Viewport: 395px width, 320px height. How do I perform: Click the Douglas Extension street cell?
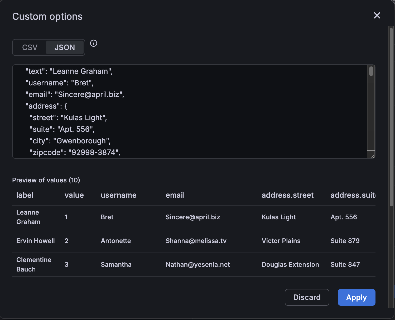[x=290, y=265]
